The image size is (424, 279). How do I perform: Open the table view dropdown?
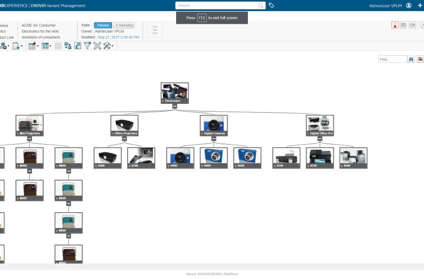pyautogui.click(x=46, y=46)
